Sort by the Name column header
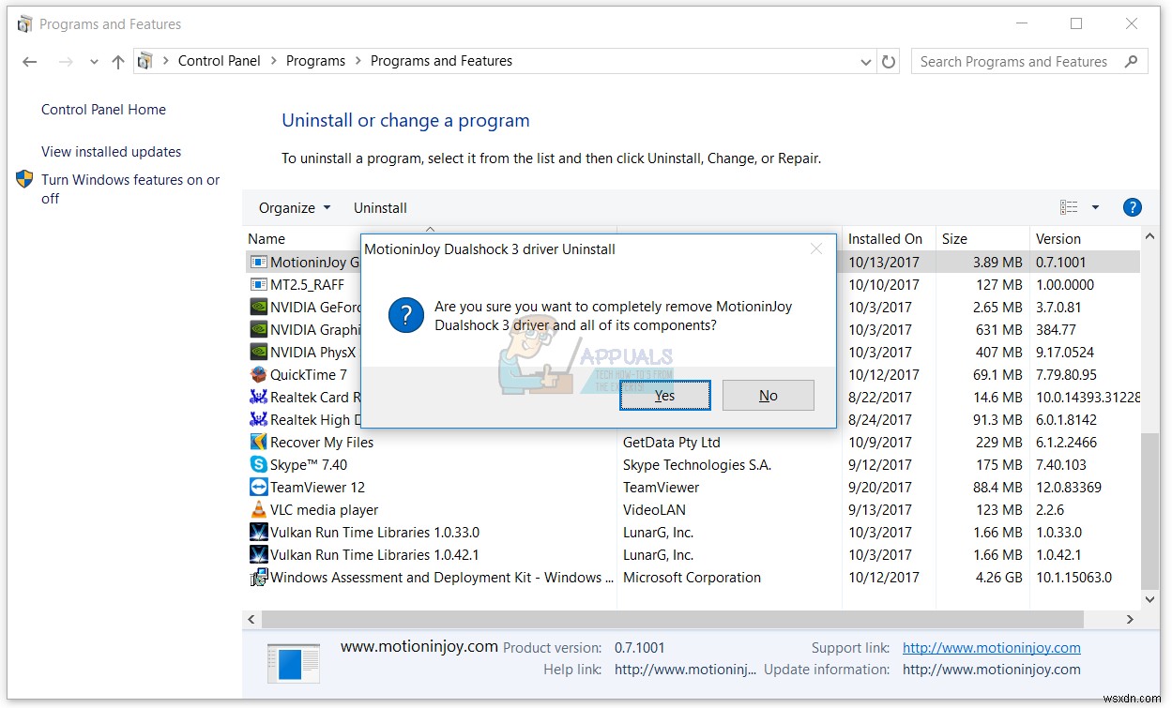The width and height of the screenshot is (1172, 708). coord(266,239)
